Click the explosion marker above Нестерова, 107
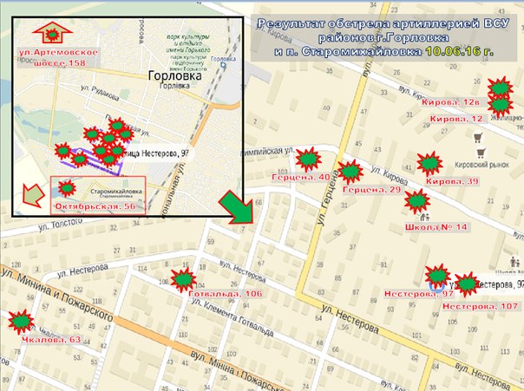The width and height of the screenshot is (524, 391). 466,284
